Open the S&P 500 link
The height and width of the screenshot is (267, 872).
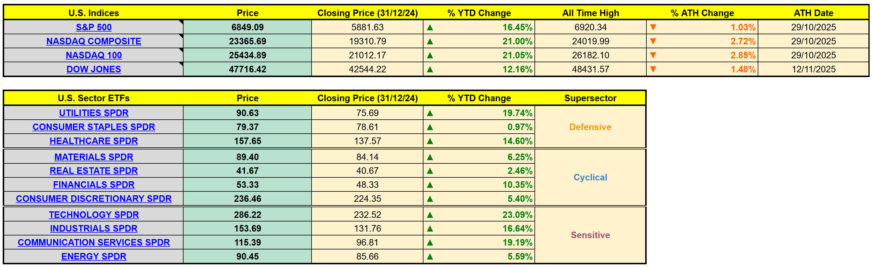94,27
